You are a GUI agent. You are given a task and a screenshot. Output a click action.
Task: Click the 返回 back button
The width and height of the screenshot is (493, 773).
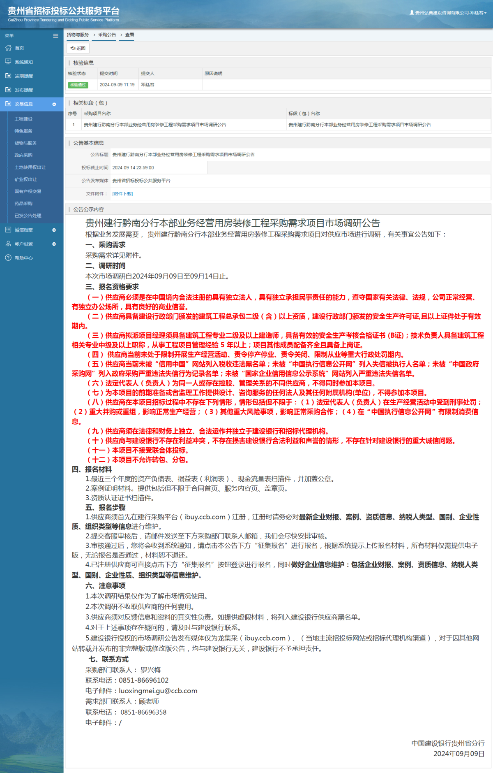coord(78,48)
